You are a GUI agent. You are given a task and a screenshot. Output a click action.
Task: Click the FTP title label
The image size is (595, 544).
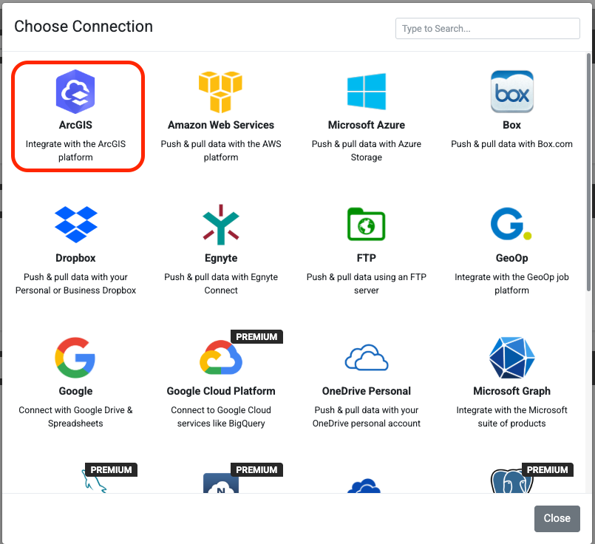coord(366,258)
